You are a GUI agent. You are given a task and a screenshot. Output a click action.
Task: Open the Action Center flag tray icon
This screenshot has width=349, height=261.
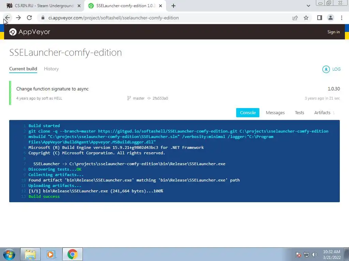click(298, 255)
